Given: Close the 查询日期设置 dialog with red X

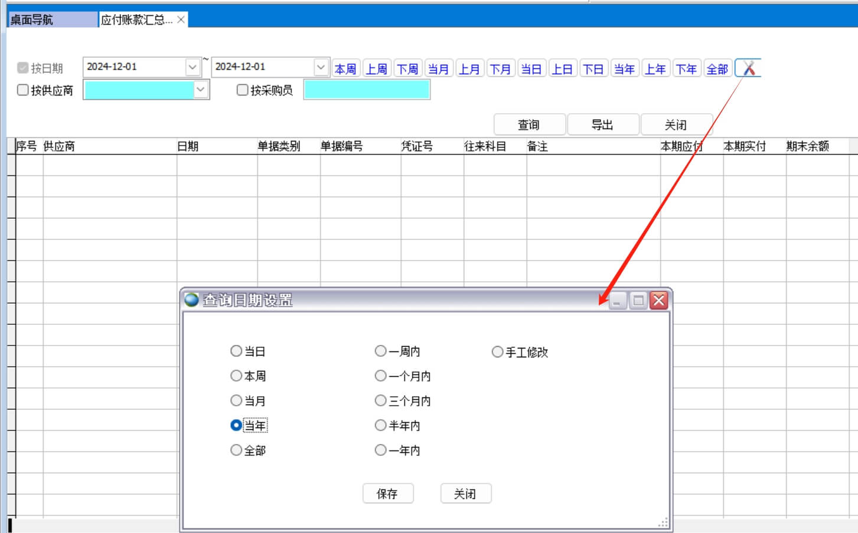Looking at the screenshot, I should (x=658, y=301).
